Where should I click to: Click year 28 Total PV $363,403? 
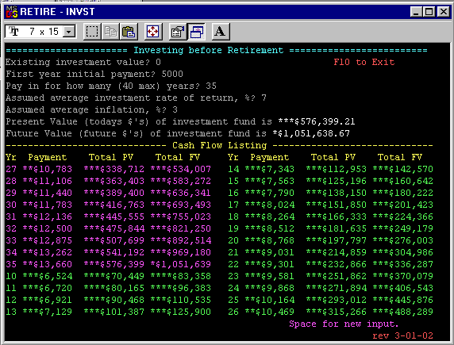point(113,181)
